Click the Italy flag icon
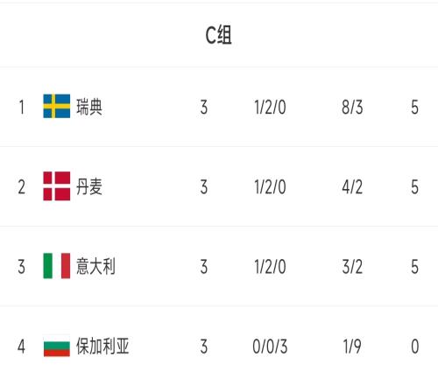Screen dimensions: 438x385 point(57,266)
